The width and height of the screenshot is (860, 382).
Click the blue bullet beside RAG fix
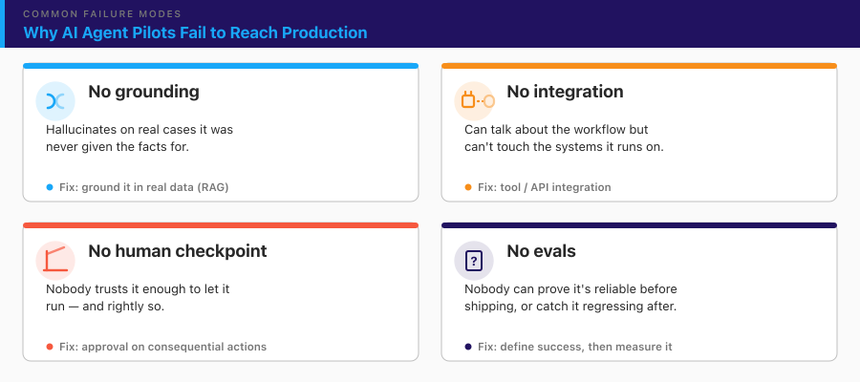pyautogui.click(x=50, y=187)
